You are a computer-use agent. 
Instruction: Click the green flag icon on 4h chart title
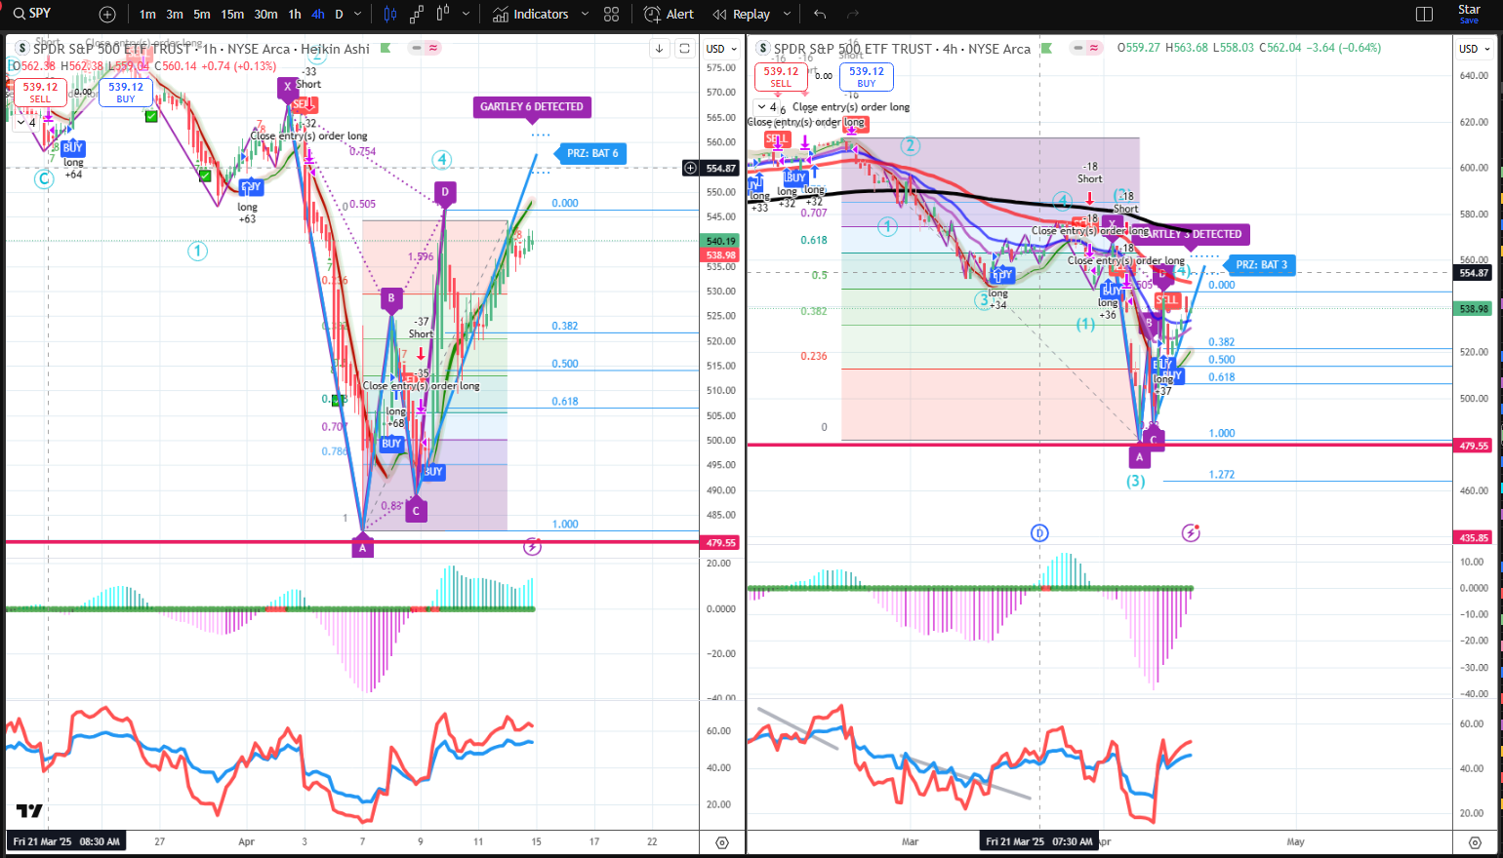(x=1047, y=48)
